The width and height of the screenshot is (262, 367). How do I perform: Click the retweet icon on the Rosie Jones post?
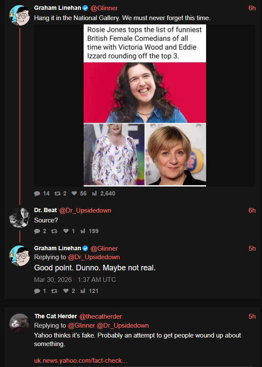pos(57,193)
